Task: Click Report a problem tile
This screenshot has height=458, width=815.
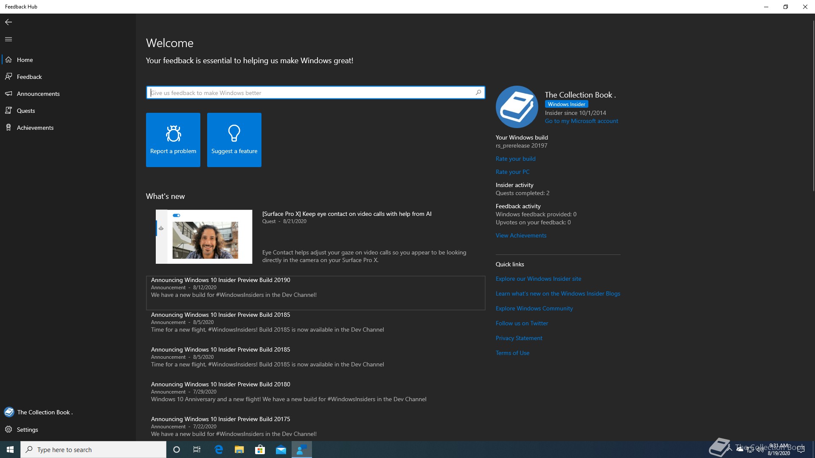Action: 173,140
